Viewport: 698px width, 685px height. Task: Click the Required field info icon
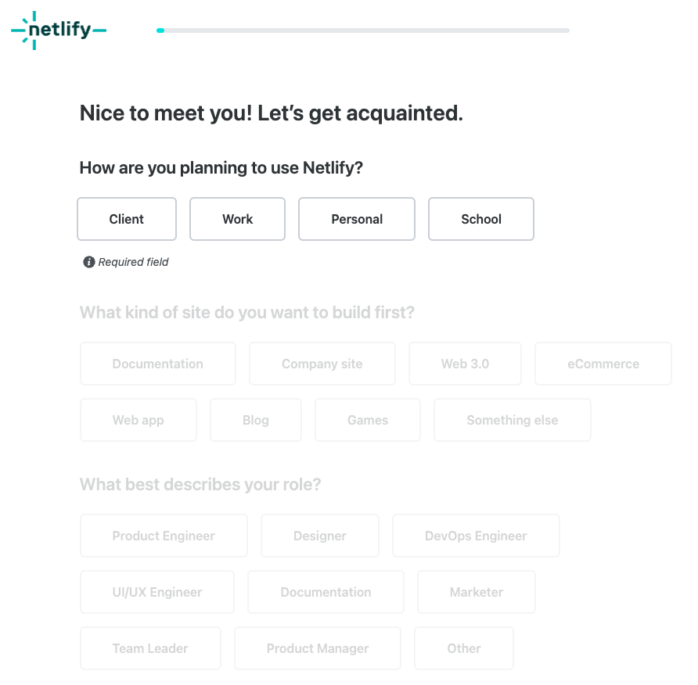click(x=89, y=262)
